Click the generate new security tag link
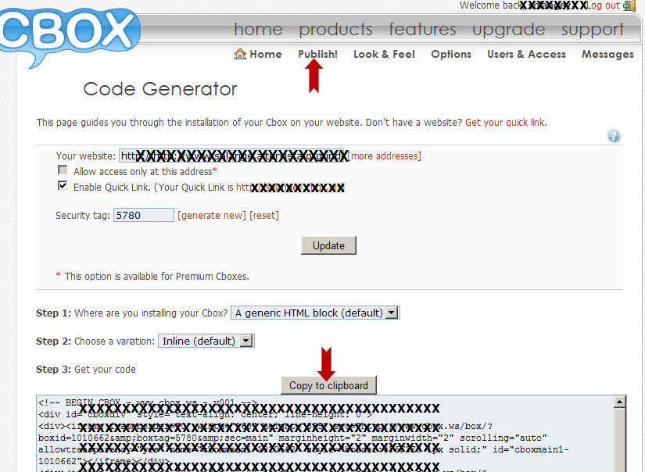 tap(211, 216)
